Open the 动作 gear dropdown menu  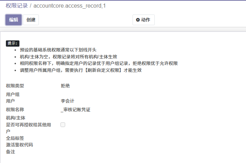[143, 20]
